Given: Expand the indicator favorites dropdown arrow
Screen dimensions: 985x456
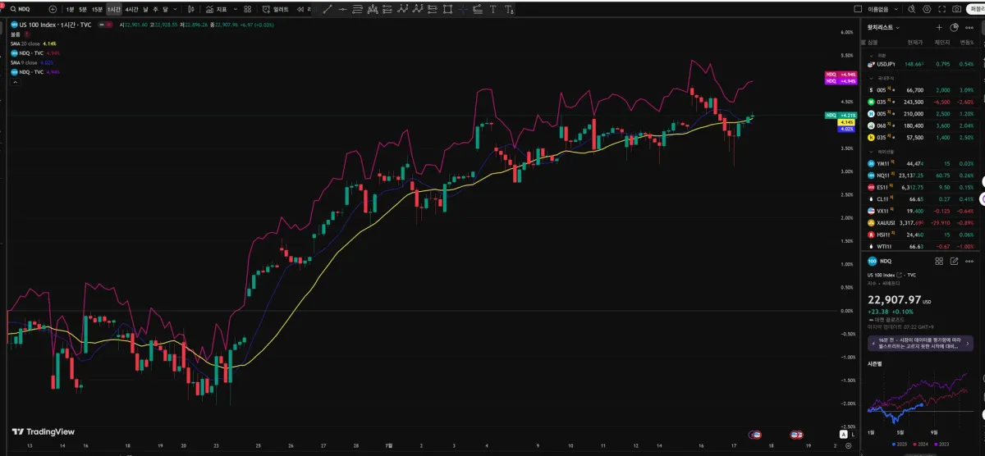Looking at the screenshot, I should (236, 9).
